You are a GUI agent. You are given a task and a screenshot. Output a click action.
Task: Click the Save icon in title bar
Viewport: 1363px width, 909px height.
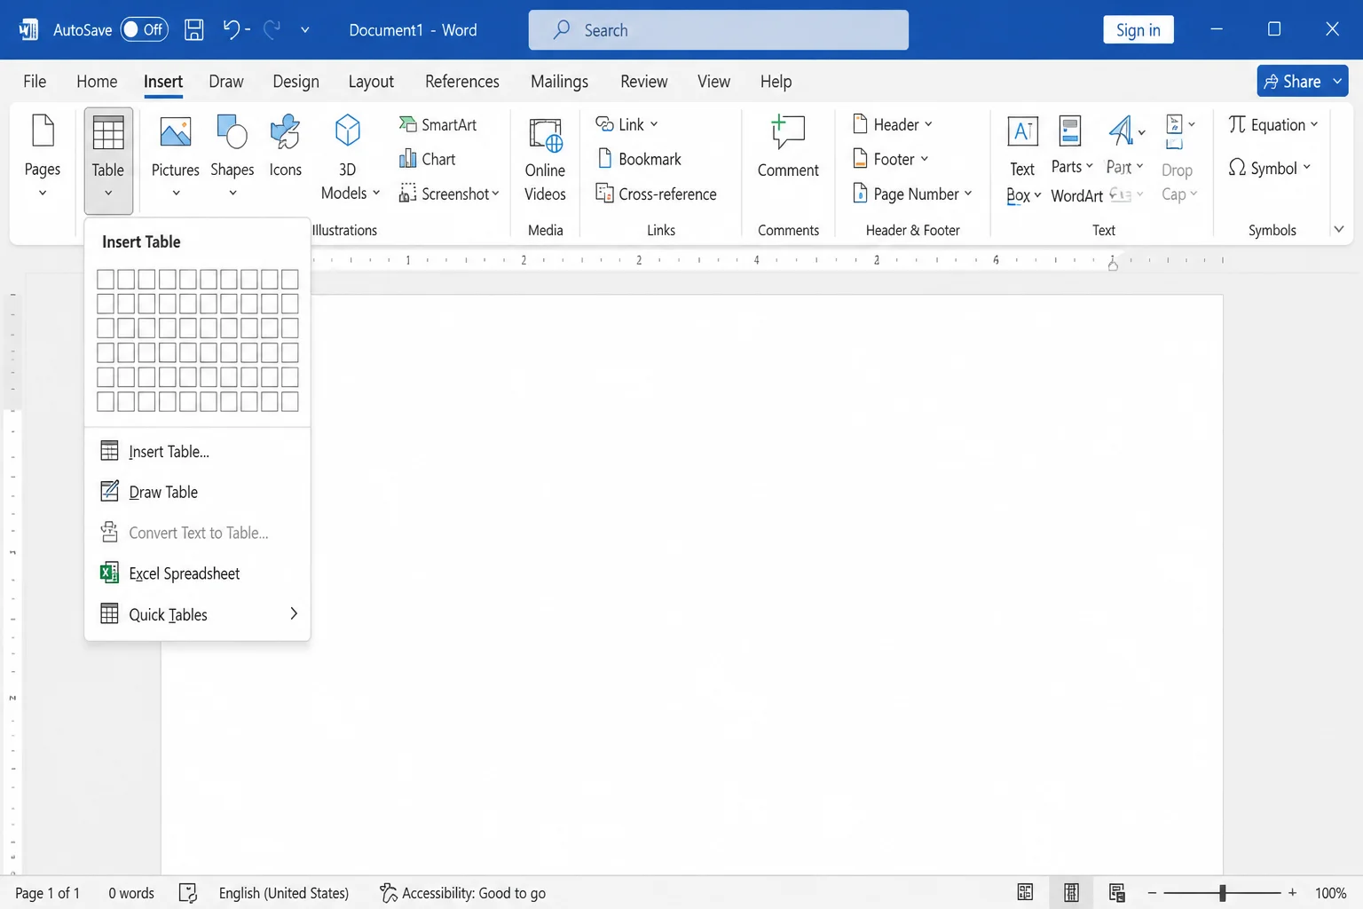coord(193,29)
